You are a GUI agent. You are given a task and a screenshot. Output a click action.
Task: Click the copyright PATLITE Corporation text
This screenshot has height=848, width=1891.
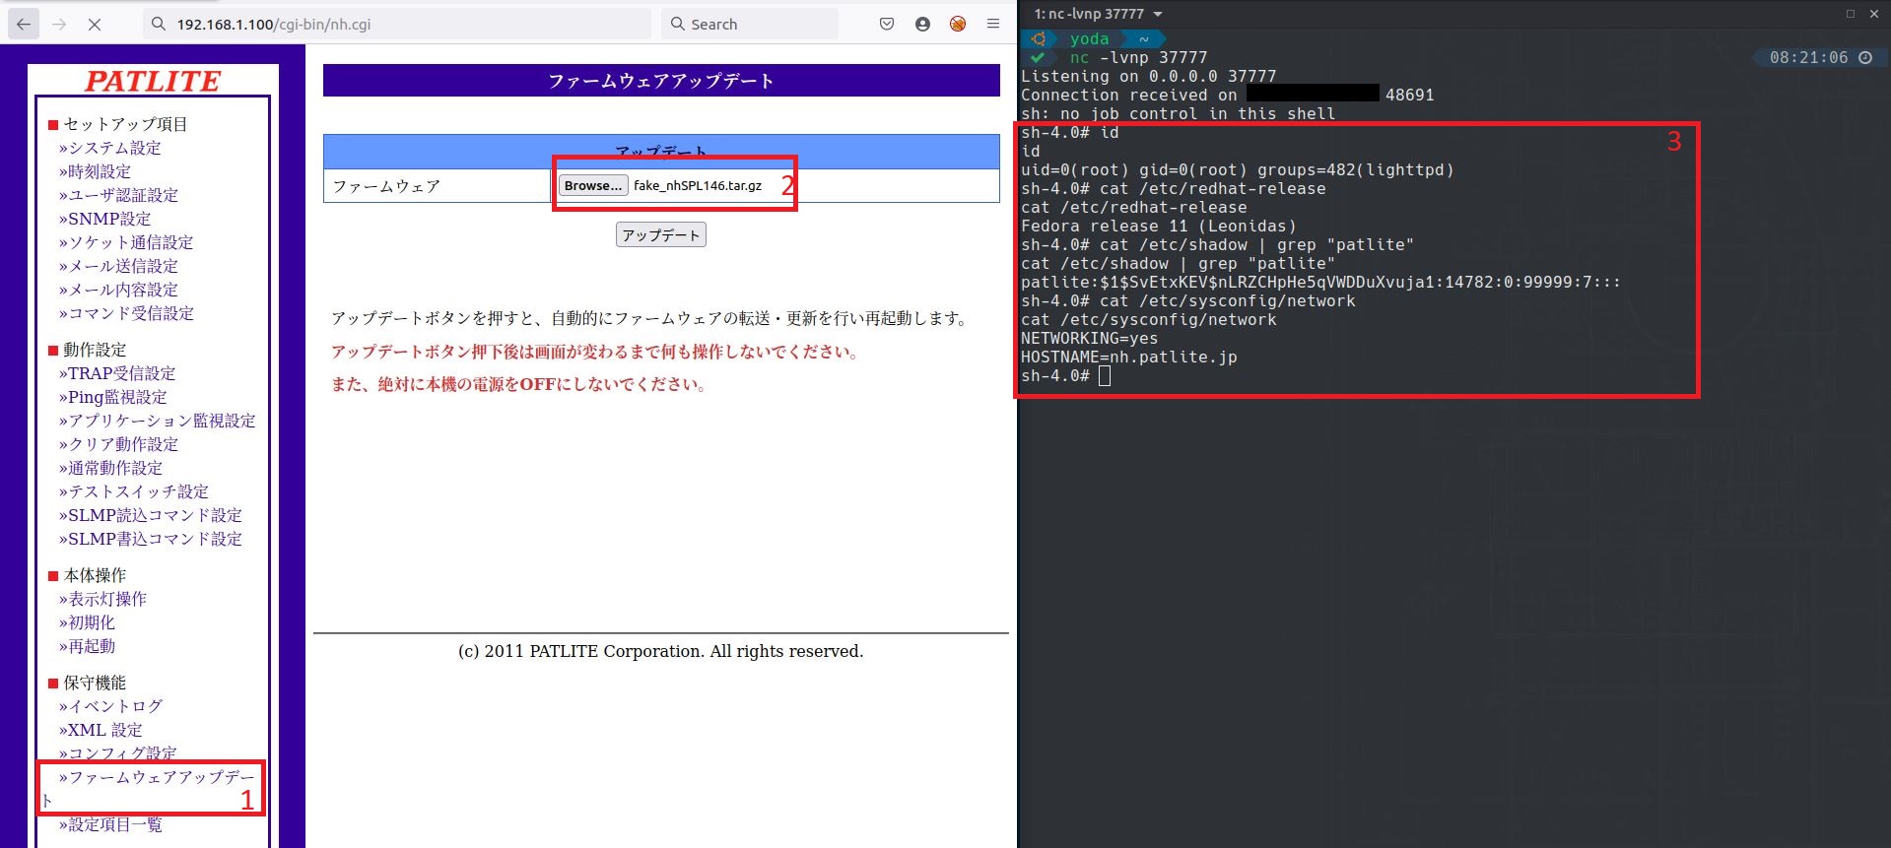click(660, 651)
